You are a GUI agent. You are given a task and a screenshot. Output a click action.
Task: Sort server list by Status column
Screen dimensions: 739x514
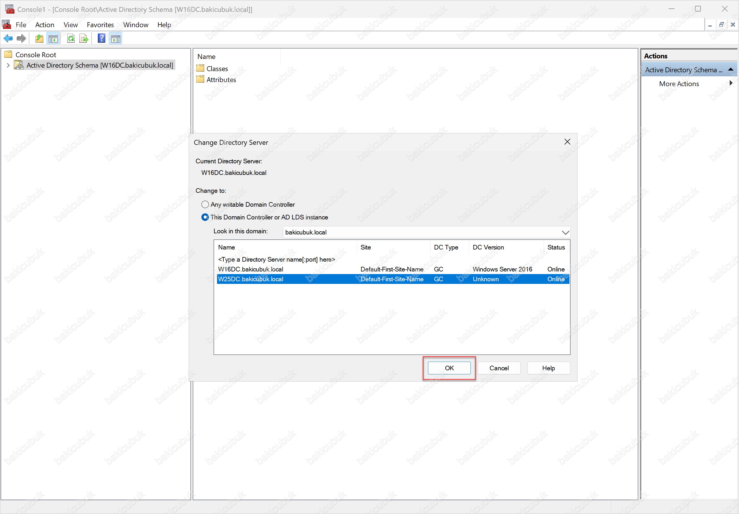point(556,247)
